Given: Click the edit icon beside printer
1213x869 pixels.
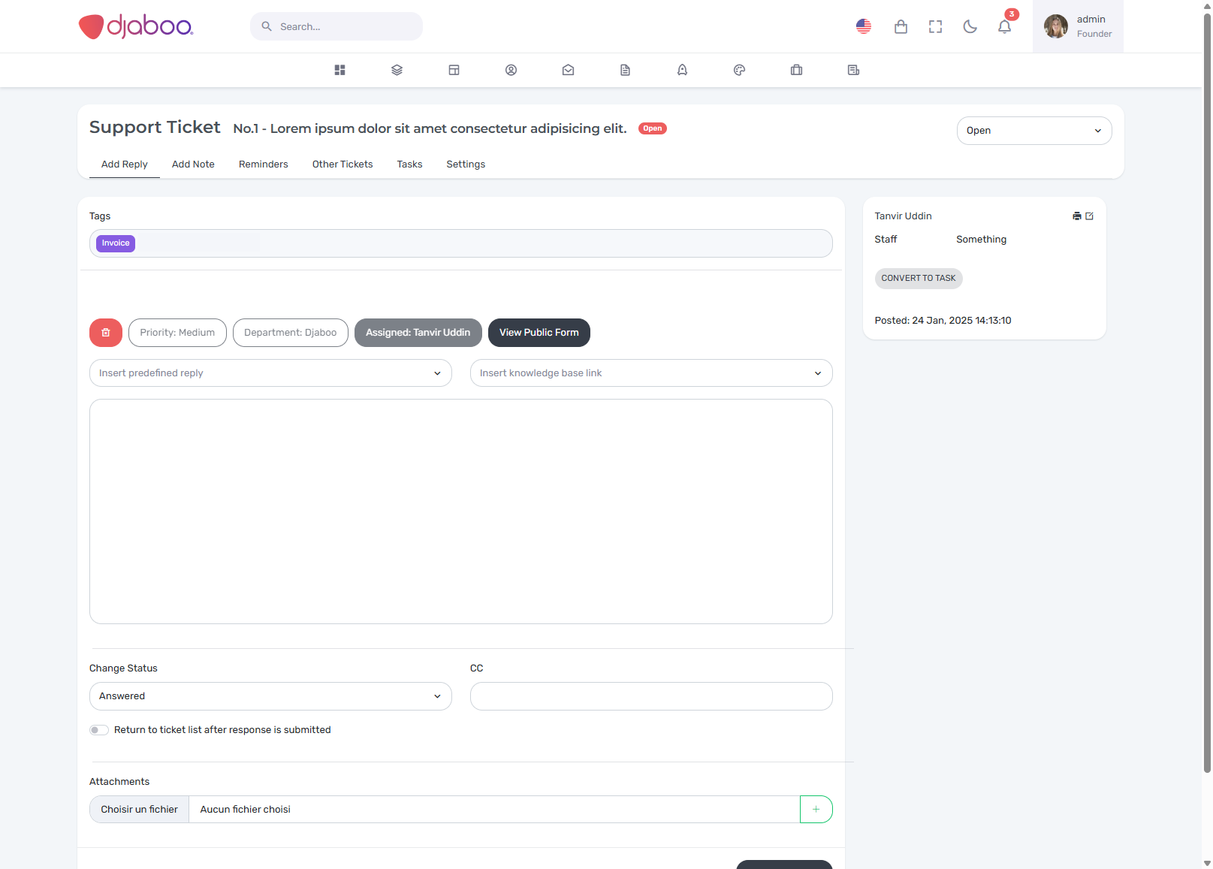Looking at the screenshot, I should pyautogui.click(x=1090, y=216).
